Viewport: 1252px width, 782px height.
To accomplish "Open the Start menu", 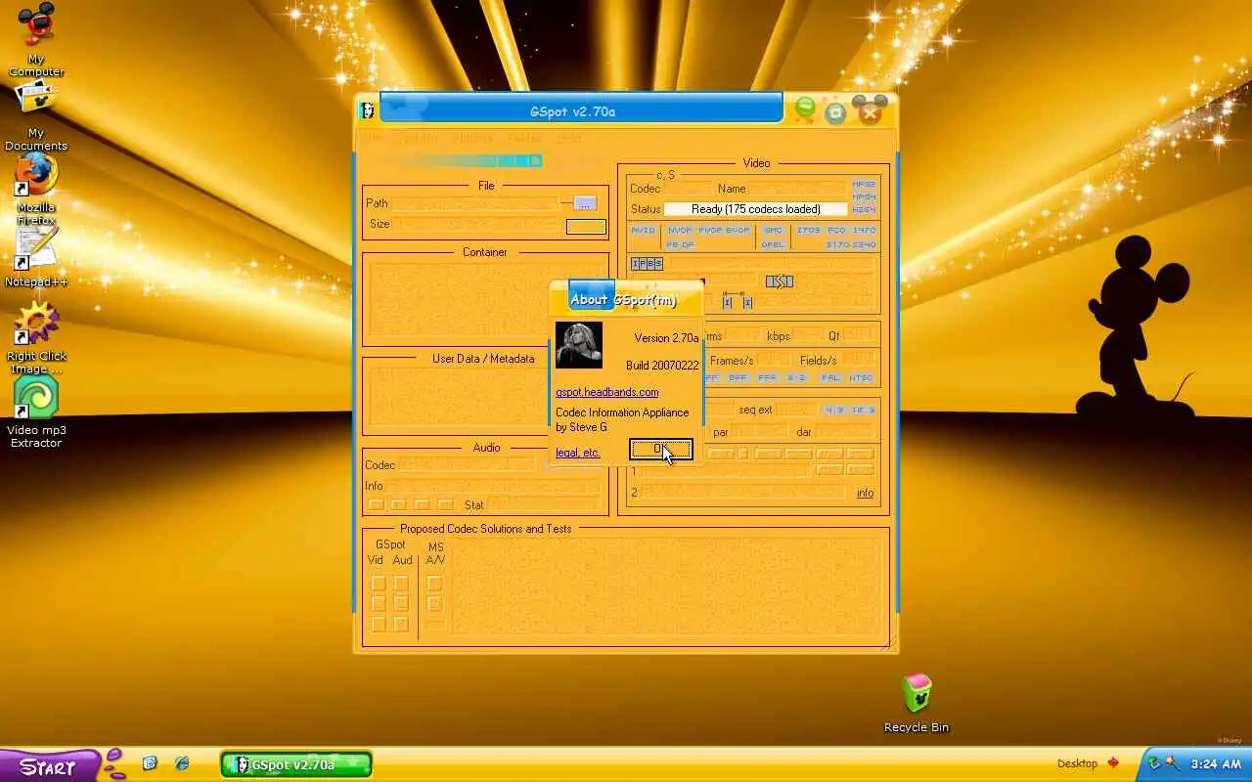I will point(49,766).
